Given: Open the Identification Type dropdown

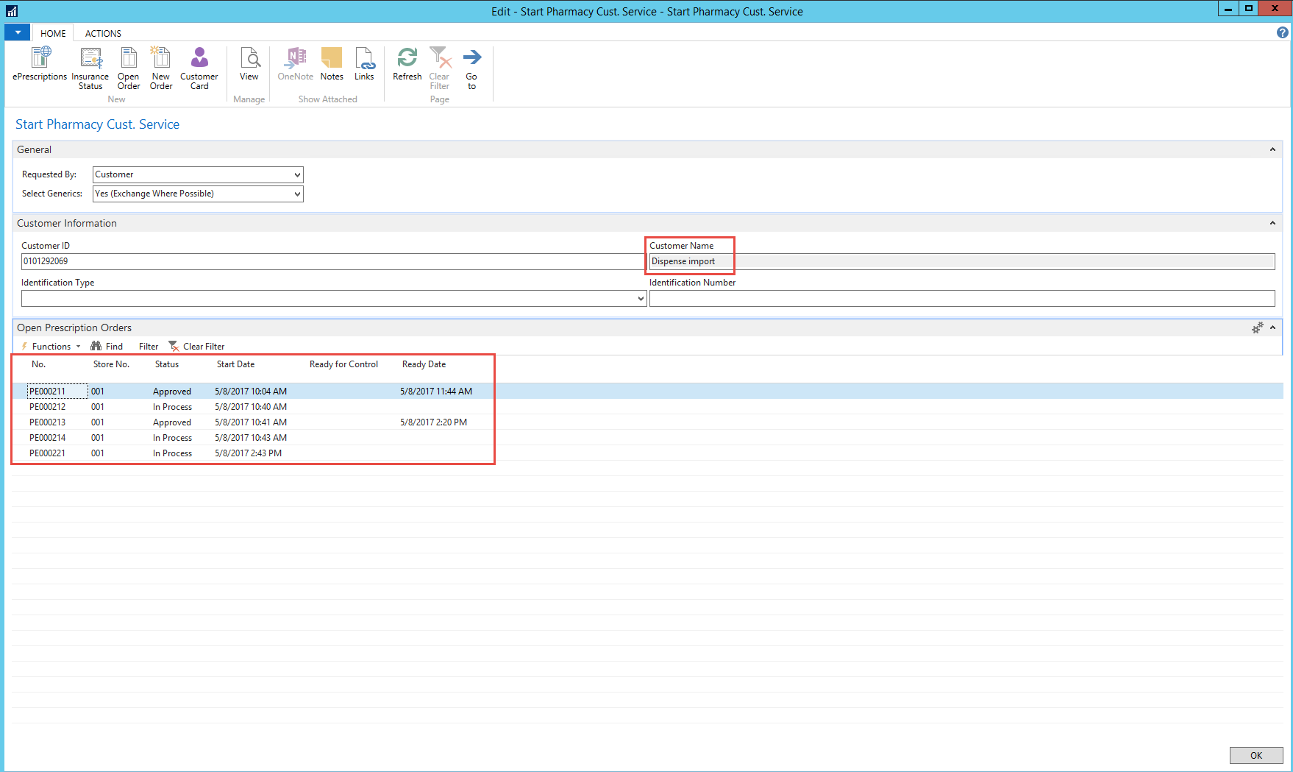Looking at the screenshot, I should 641,299.
